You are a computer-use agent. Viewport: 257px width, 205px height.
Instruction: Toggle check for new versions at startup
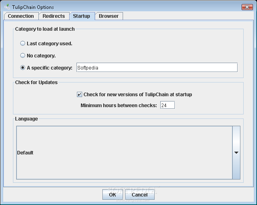pos(79,95)
